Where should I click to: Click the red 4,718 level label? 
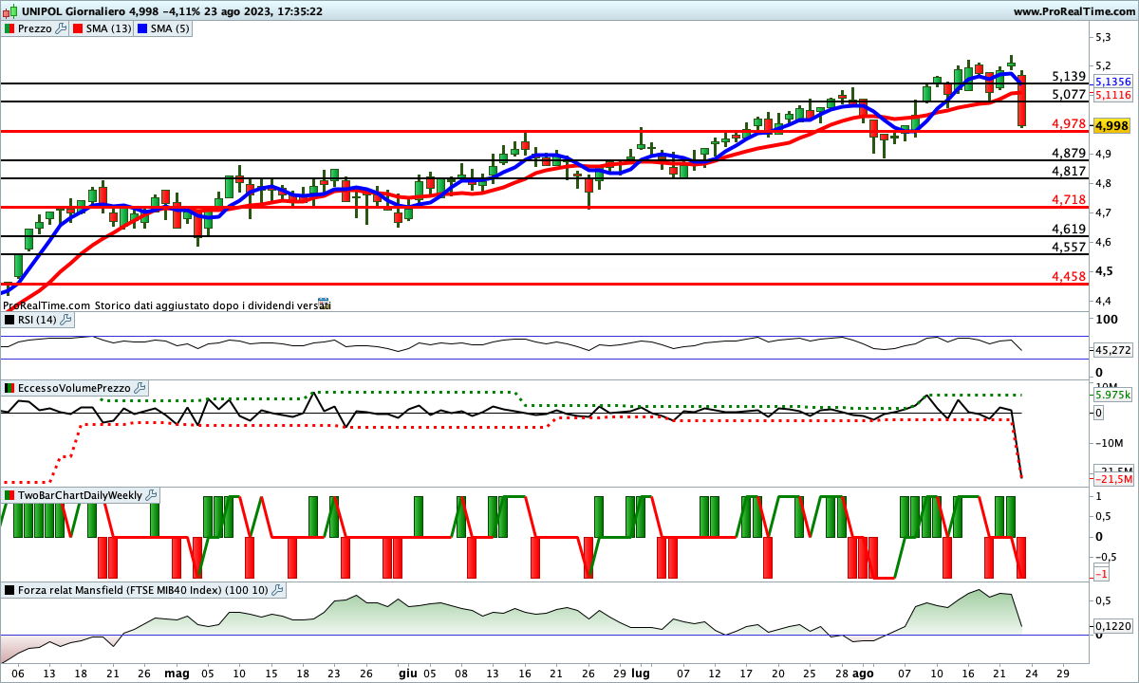(1069, 199)
